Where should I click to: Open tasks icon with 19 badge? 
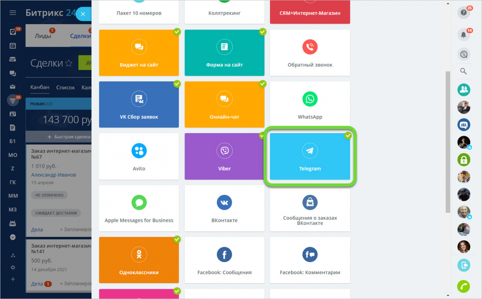(x=13, y=32)
